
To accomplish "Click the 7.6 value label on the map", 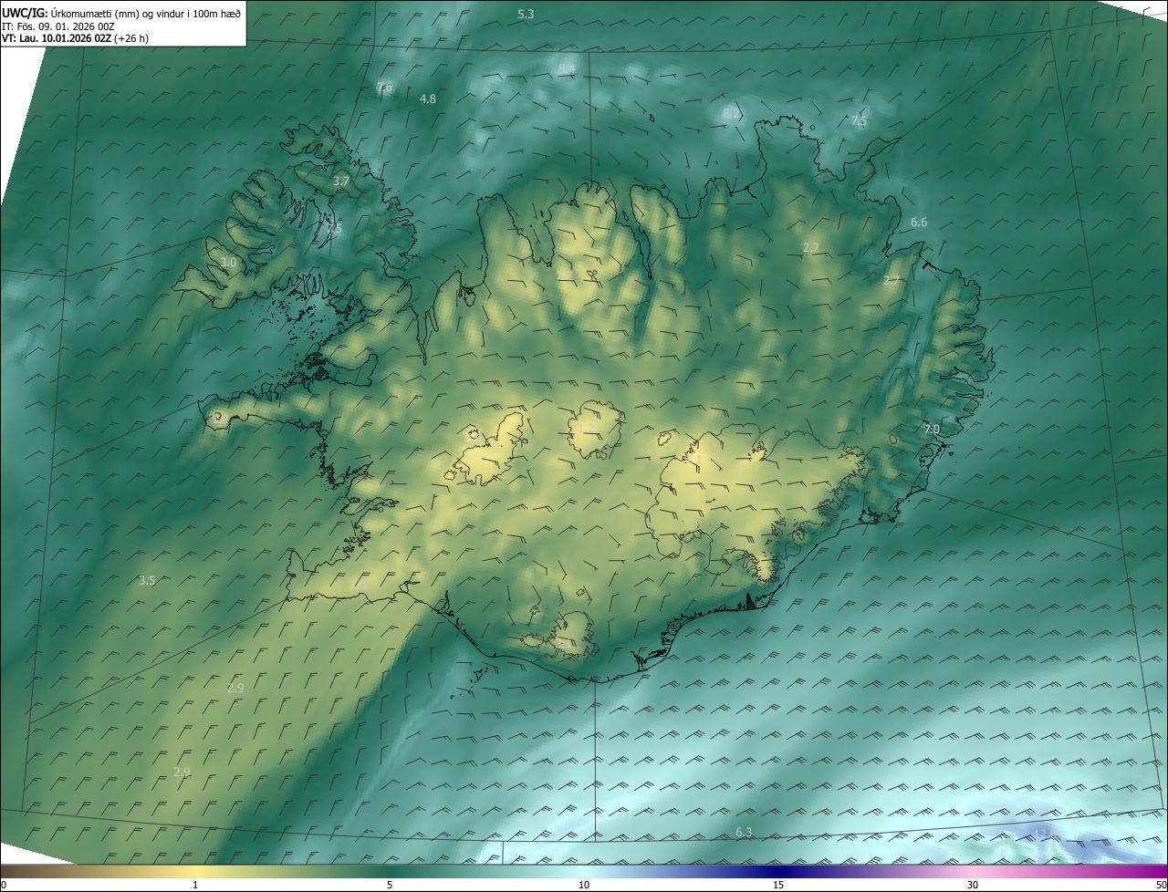I will click(384, 88).
